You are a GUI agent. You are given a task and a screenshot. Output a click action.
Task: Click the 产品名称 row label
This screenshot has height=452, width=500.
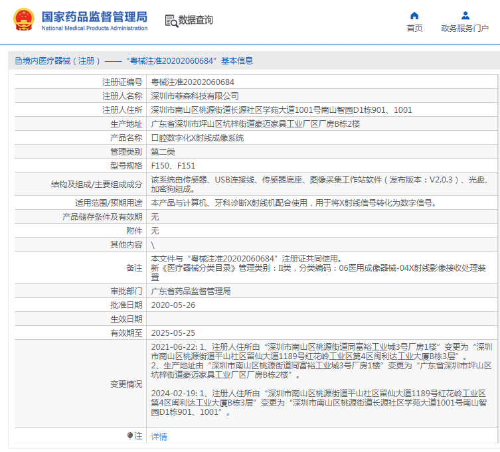tap(126, 138)
